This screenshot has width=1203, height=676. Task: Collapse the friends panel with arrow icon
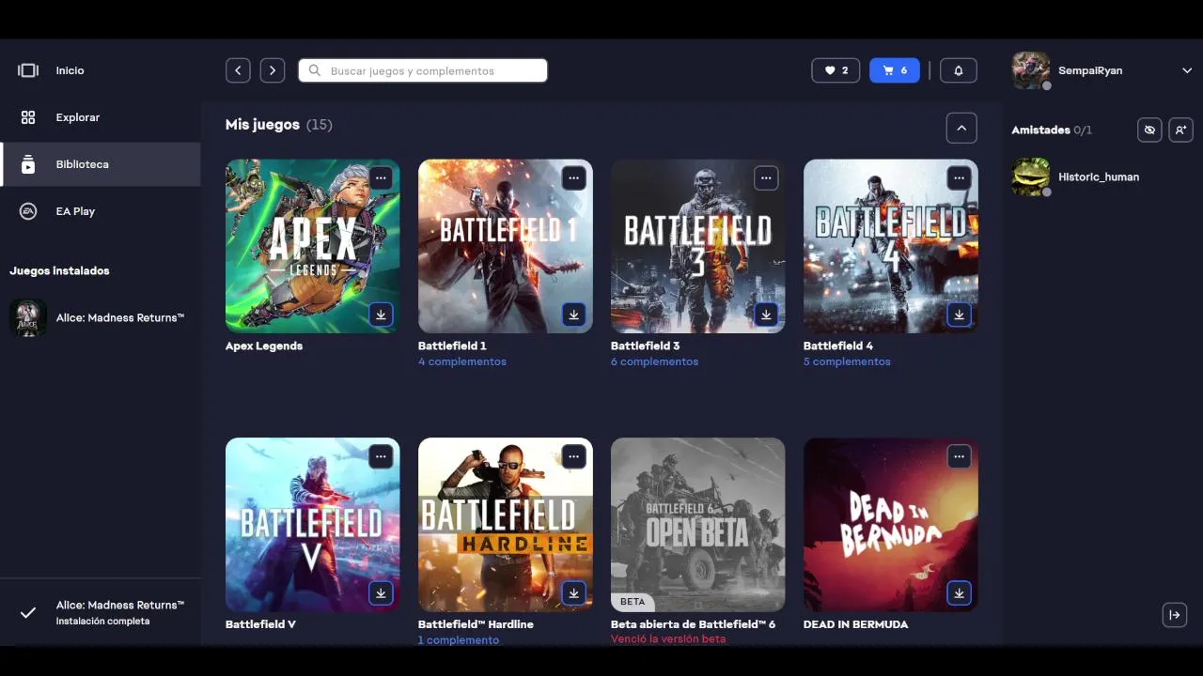(x=1174, y=615)
